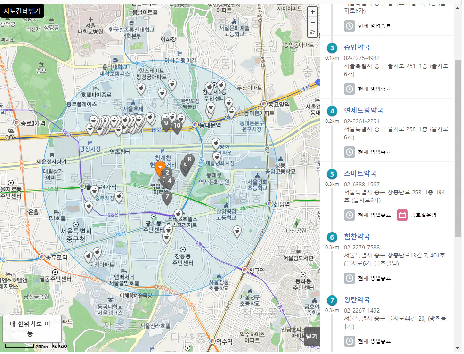The height and width of the screenshot is (354, 464).
Task: Click list badge number 3
Action: pyautogui.click(x=332, y=48)
